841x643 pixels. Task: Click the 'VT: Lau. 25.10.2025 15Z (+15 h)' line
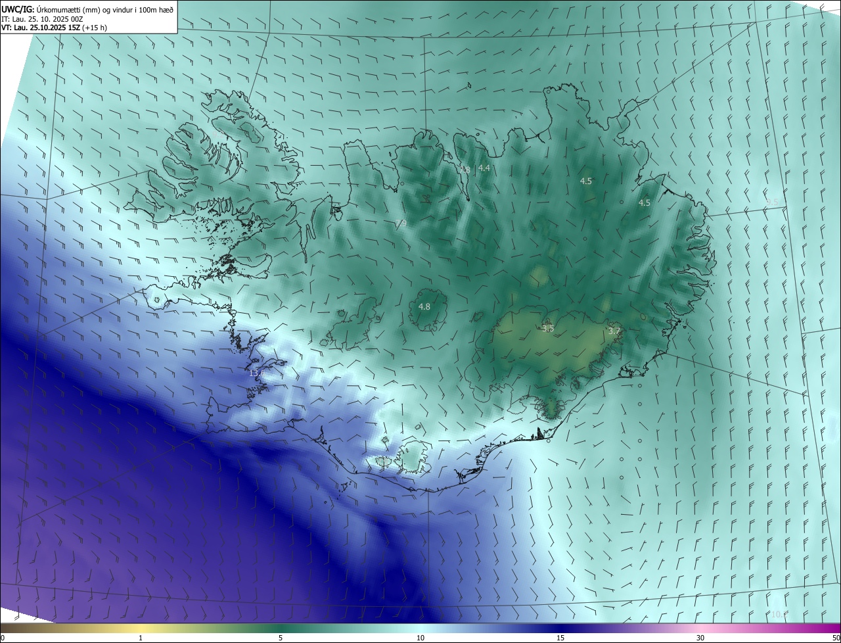pos(54,28)
